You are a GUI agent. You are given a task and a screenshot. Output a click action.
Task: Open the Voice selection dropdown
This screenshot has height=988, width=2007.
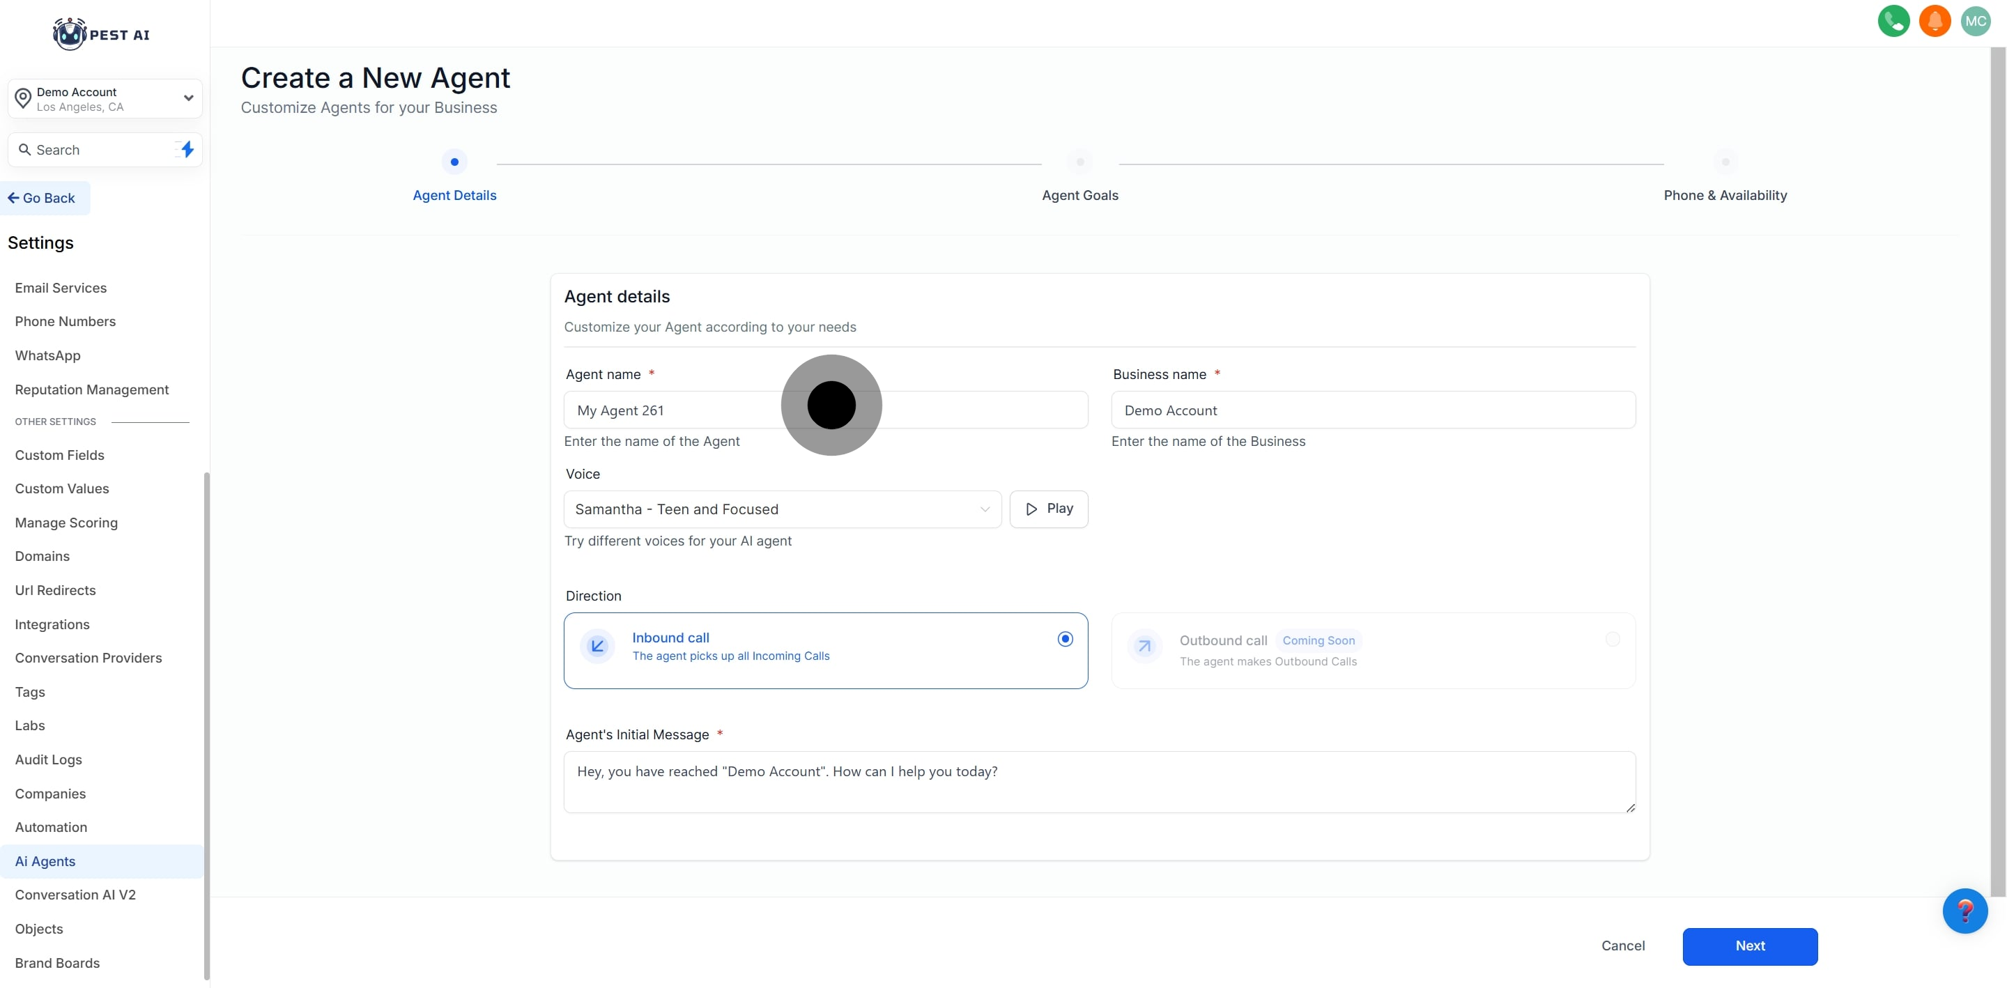[x=781, y=509]
